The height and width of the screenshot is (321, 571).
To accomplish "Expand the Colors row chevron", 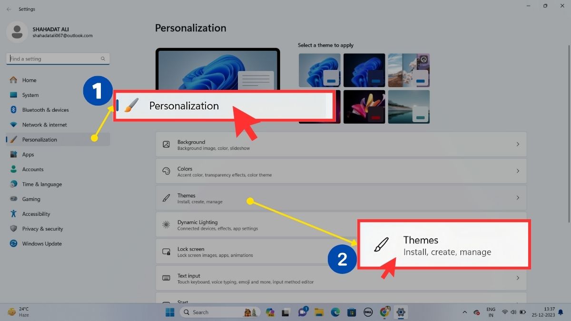I will point(518,170).
